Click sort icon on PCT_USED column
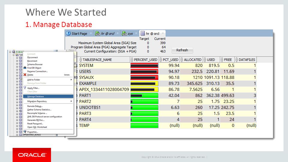This screenshot has height=162, width=288. (x=161, y=60)
